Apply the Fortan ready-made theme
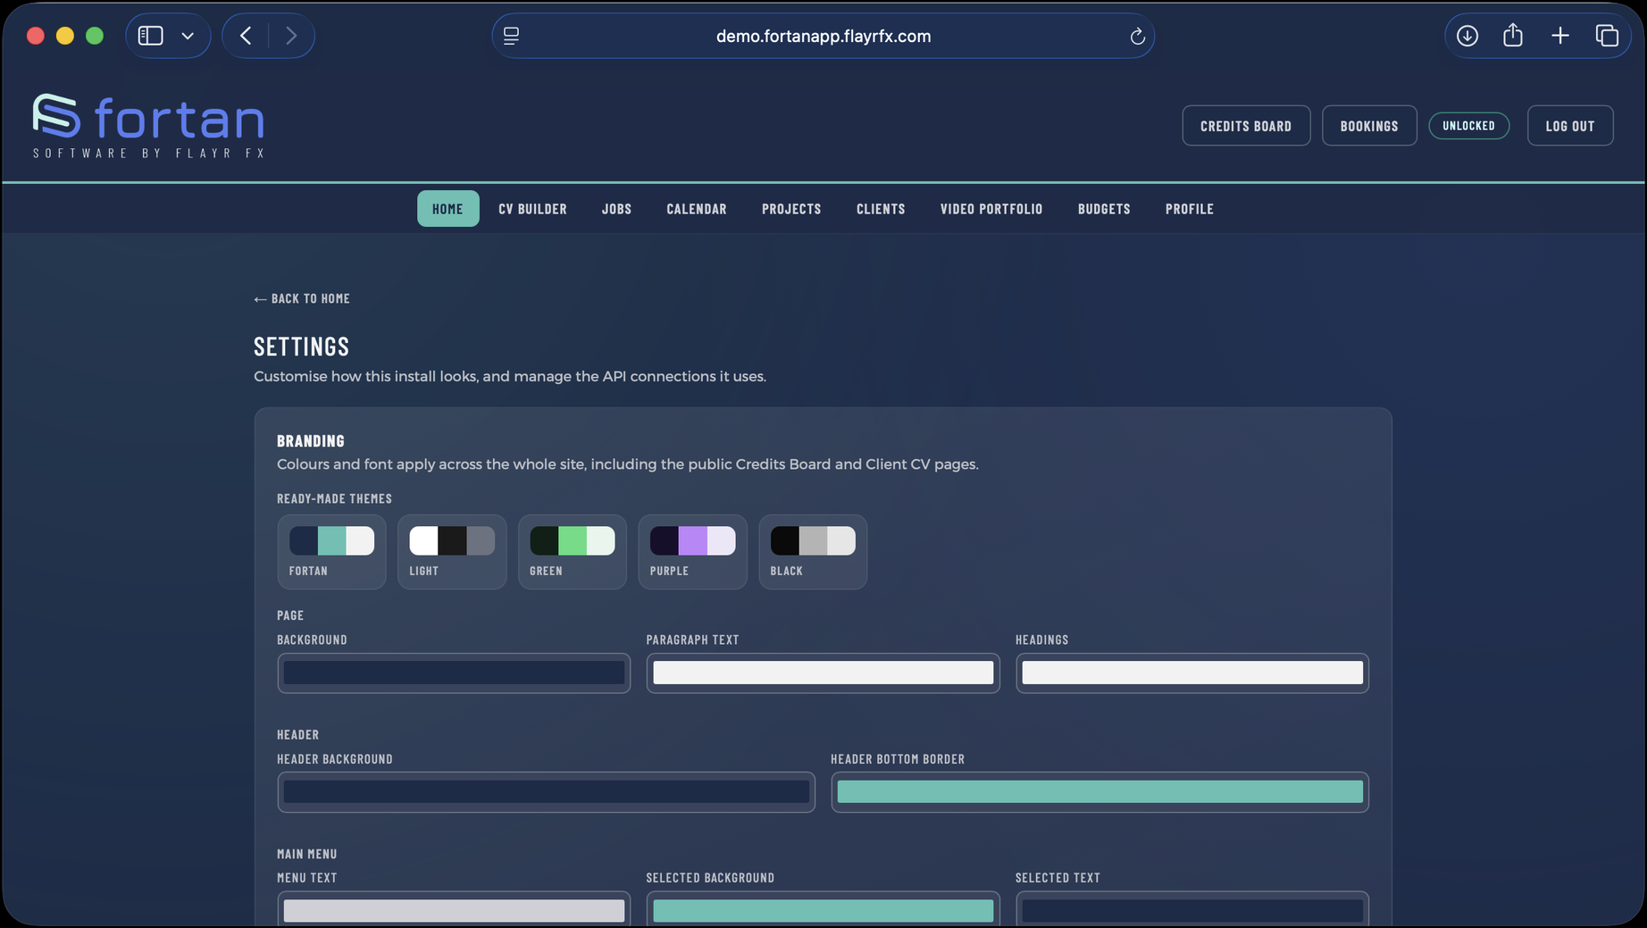1647x928 pixels. (331, 552)
